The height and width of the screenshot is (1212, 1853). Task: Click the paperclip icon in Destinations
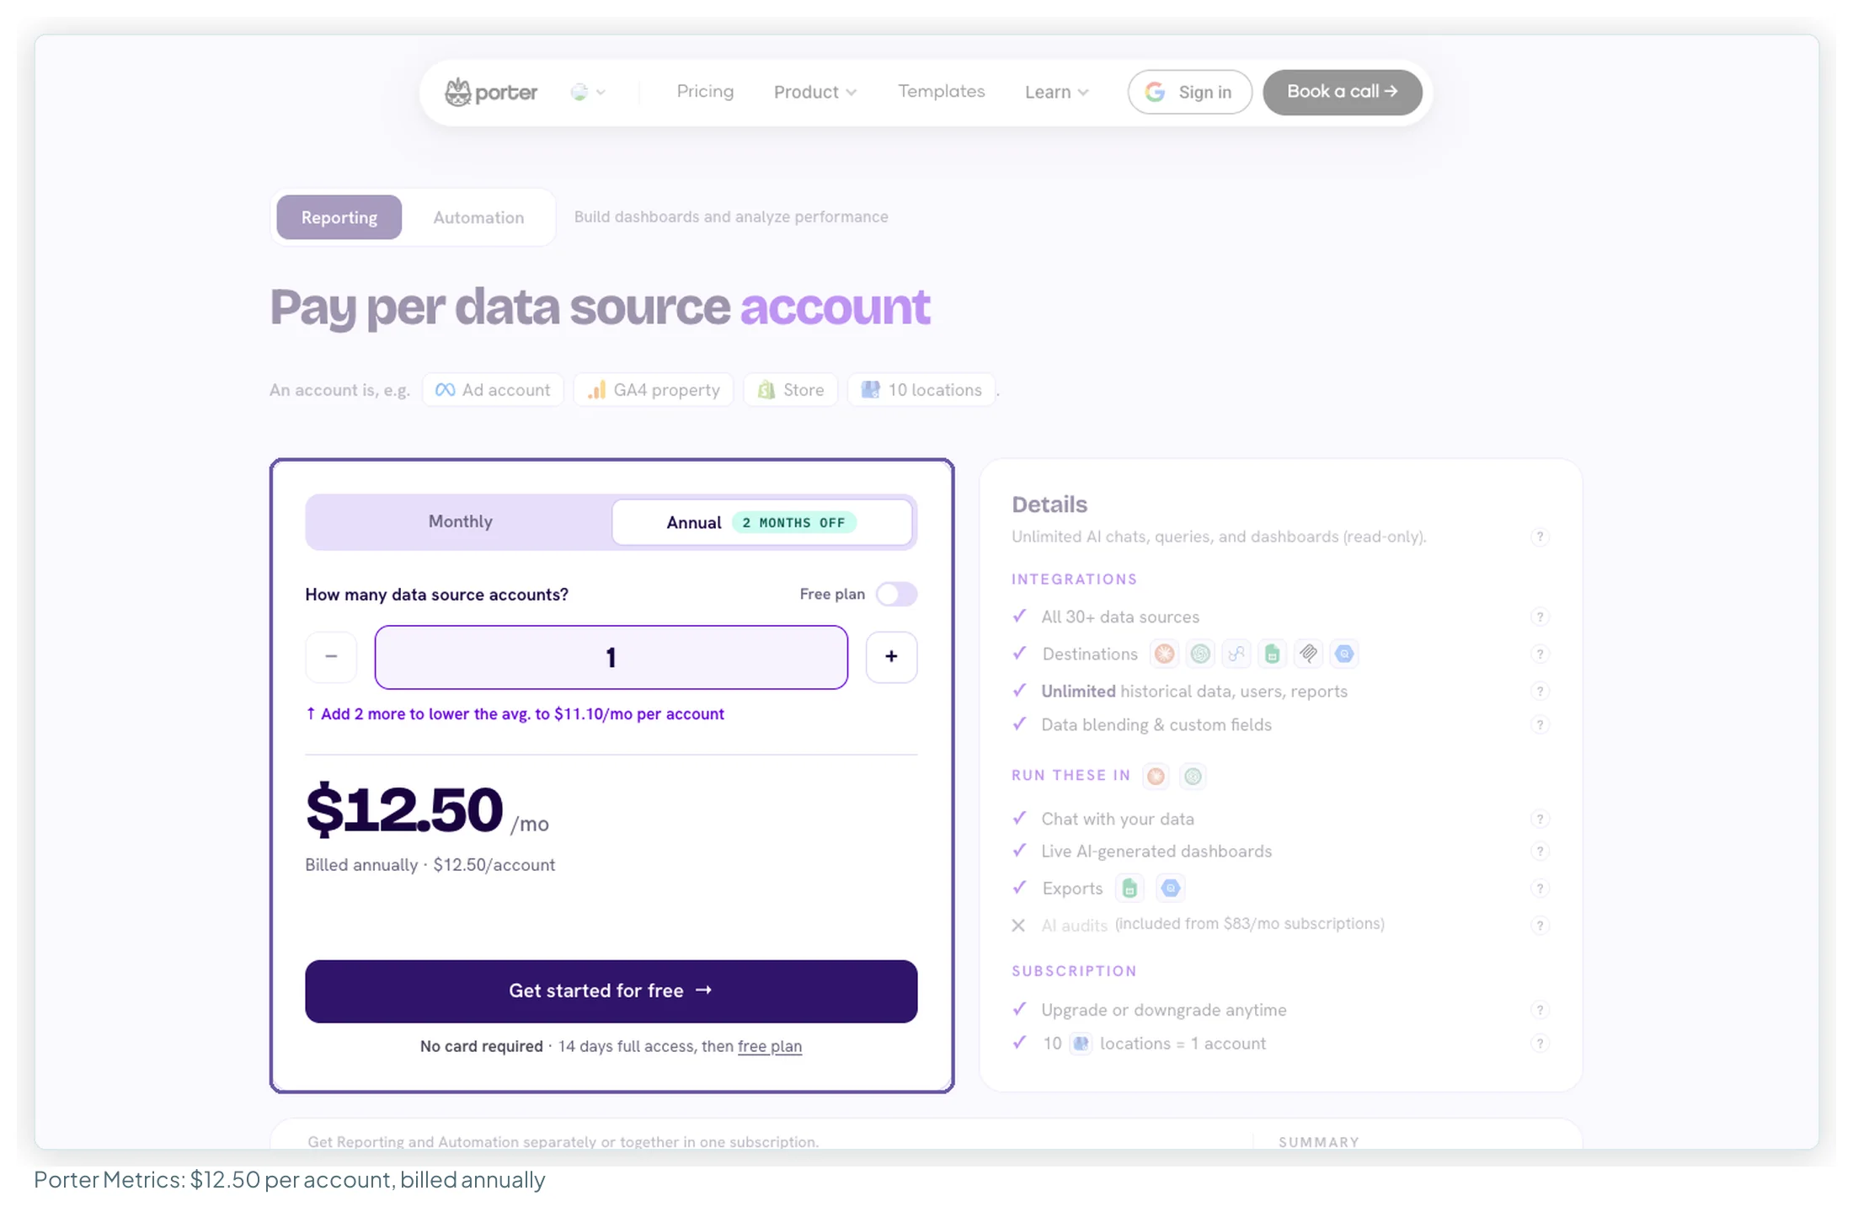[x=1308, y=654]
